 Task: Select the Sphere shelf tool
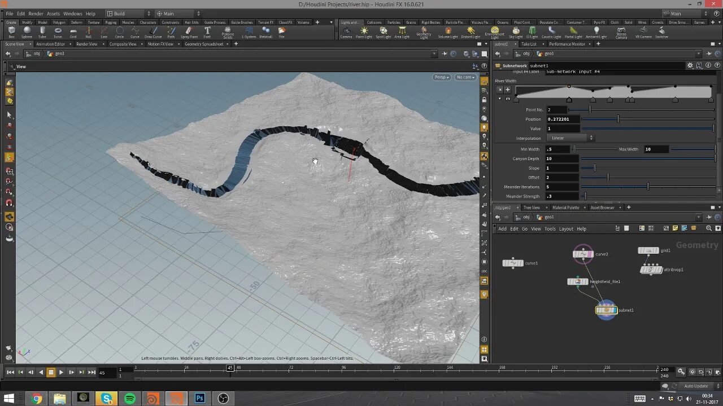(x=27, y=32)
